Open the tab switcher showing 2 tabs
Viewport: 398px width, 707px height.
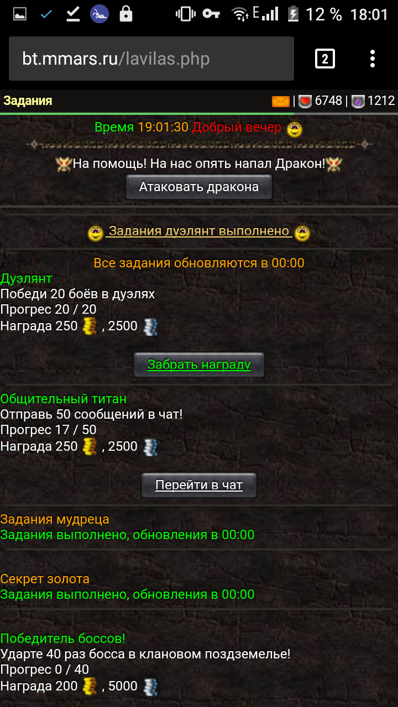[325, 59]
